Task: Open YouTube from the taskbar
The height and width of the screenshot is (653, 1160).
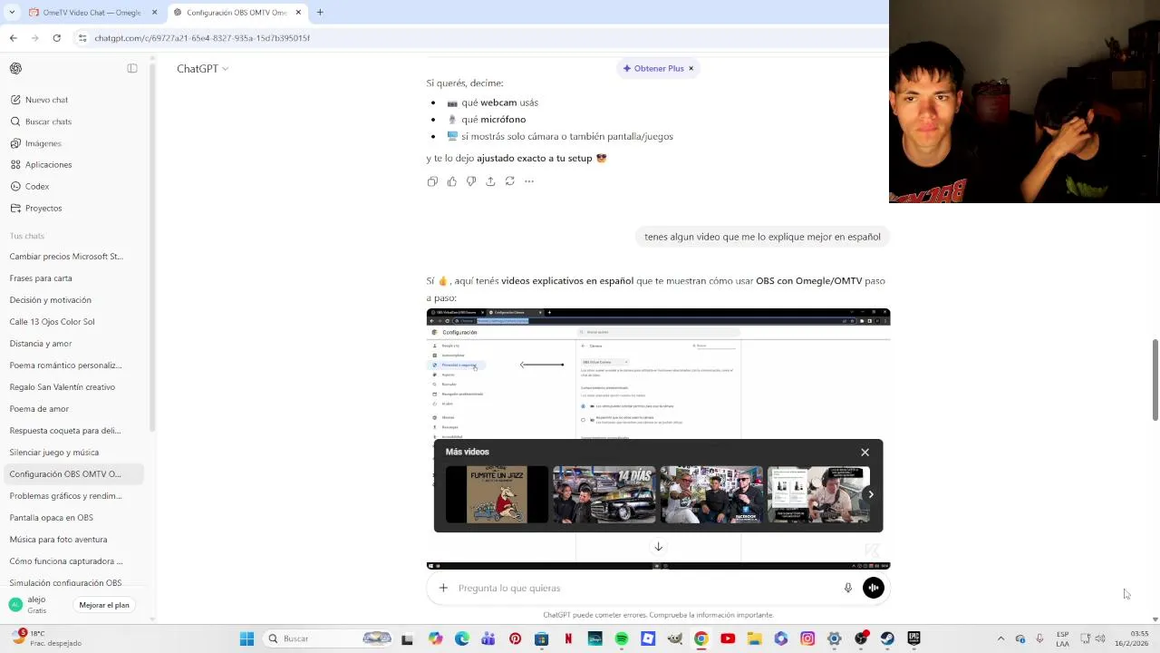Action: coord(728,638)
